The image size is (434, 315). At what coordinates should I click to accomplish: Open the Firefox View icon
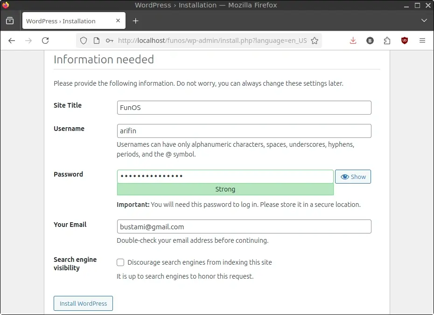[10, 21]
